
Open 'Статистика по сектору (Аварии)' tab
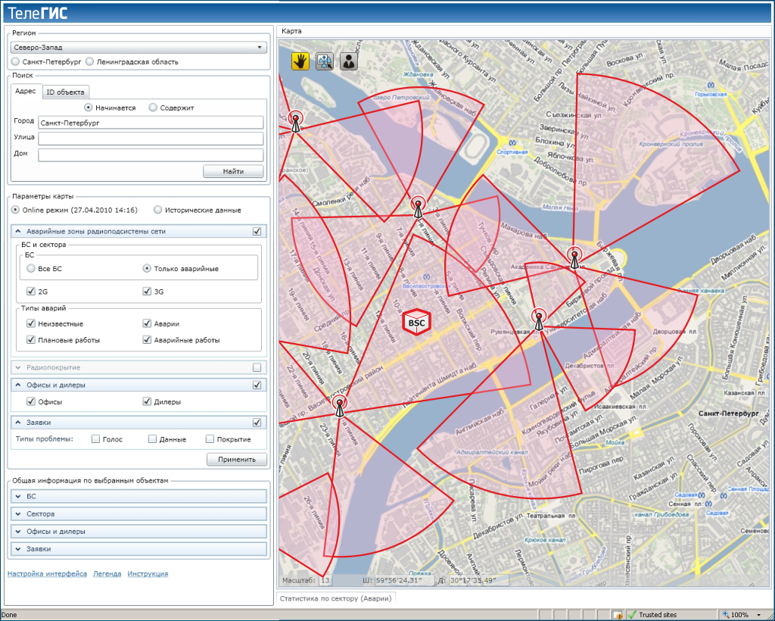click(x=335, y=598)
